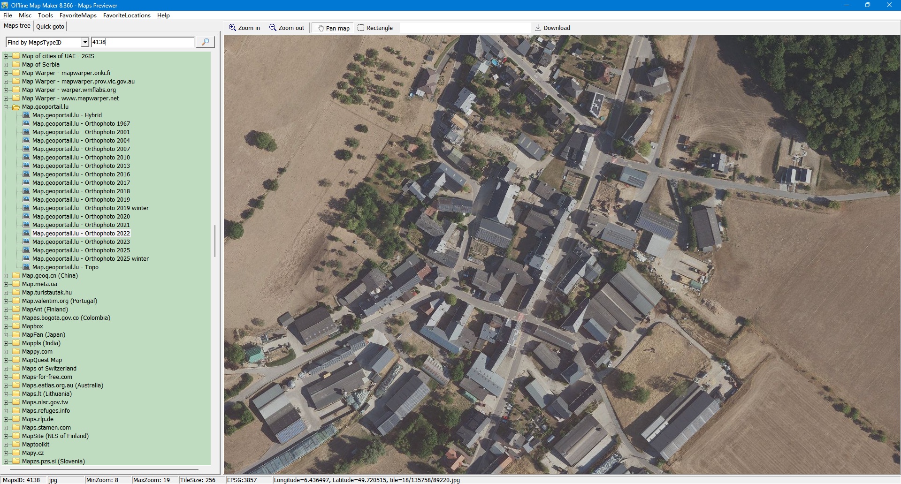The width and height of the screenshot is (901, 484).
Task: Click the search field containing 4138
Action: (x=143, y=42)
